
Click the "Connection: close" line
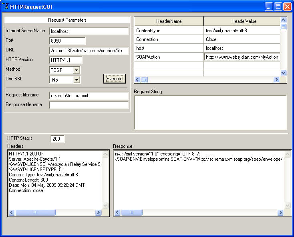click(26, 190)
